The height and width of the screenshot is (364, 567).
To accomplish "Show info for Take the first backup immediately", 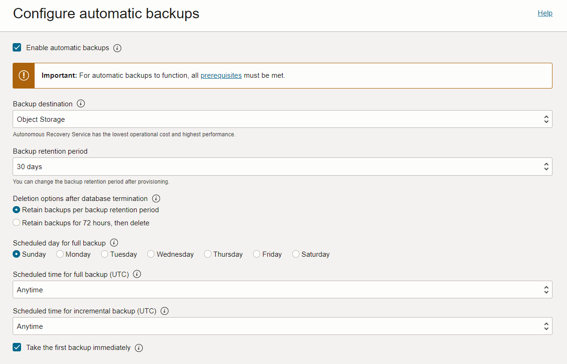I will coord(139,348).
